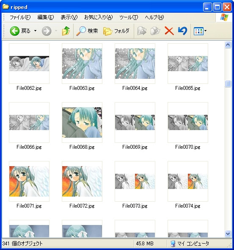Go up one folder level icon
Image resolution: width=234 pixels, height=250 pixels.
pyautogui.click(x=66, y=31)
